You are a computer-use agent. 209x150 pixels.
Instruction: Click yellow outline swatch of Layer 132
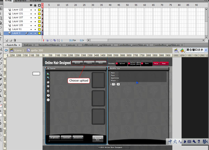pos(39,10)
